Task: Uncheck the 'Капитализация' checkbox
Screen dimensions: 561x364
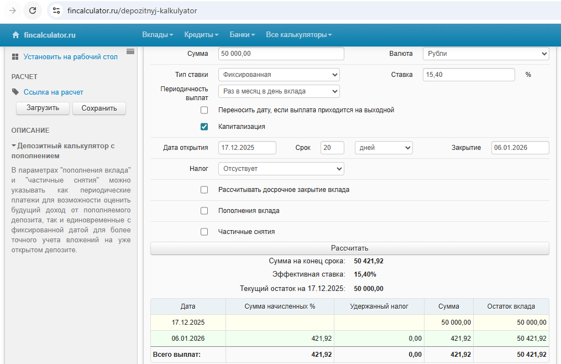Action: click(204, 127)
